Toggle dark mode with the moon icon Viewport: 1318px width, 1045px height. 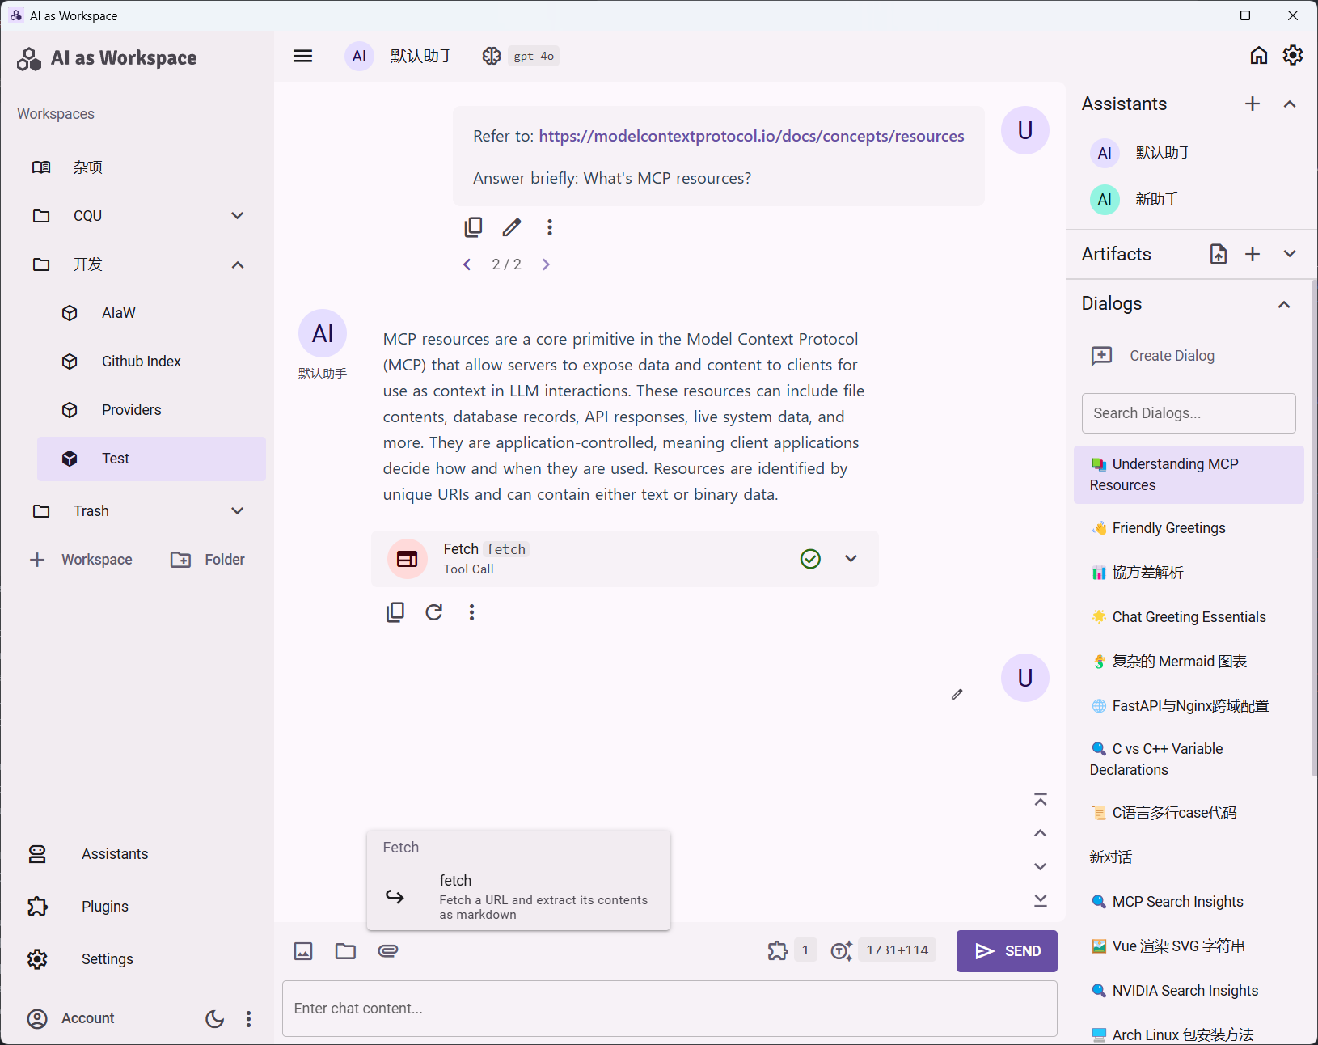(x=214, y=1019)
